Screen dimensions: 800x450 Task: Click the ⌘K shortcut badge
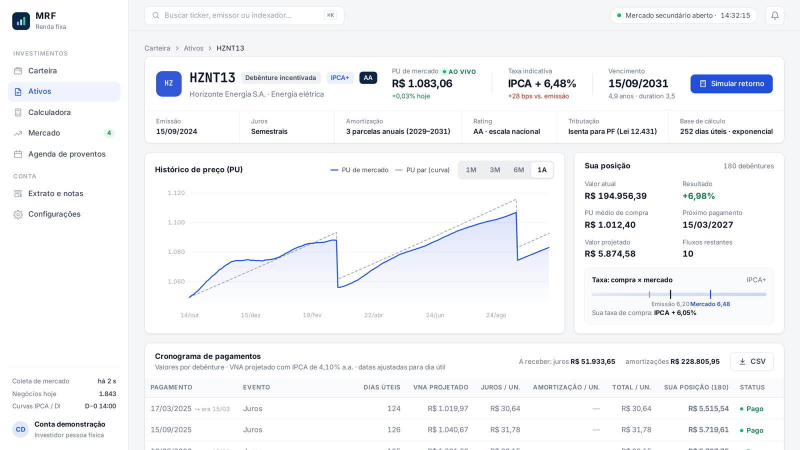pyautogui.click(x=330, y=15)
